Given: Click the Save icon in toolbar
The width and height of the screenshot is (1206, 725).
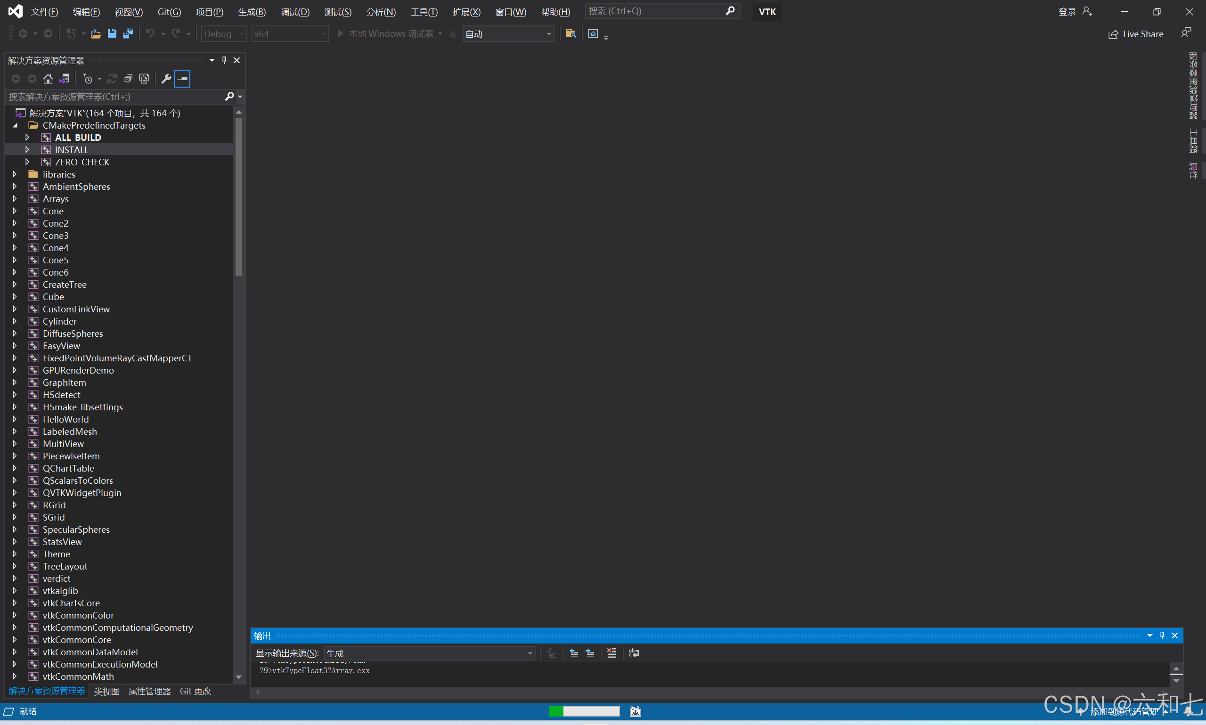Looking at the screenshot, I should pos(112,34).
